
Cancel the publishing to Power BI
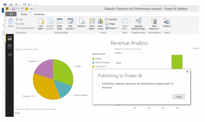coord(179,97)
